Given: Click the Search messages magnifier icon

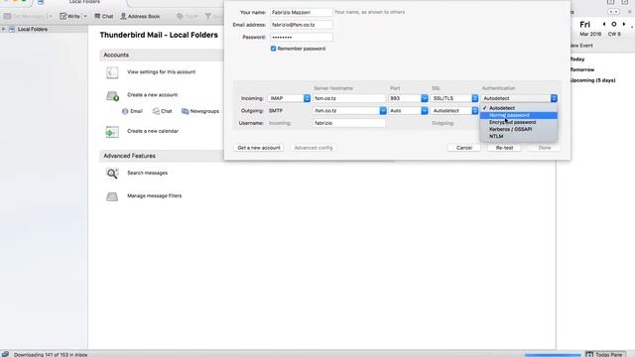Looking at the screenshot, I should (112, 174).
